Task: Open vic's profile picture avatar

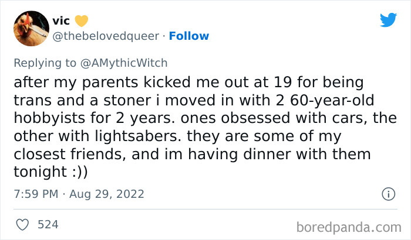Action: pyautogui.click(x=31, y=28)
